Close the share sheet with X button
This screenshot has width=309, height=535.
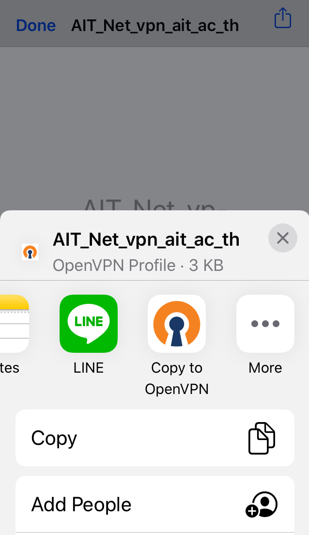[x=283, y=238]
